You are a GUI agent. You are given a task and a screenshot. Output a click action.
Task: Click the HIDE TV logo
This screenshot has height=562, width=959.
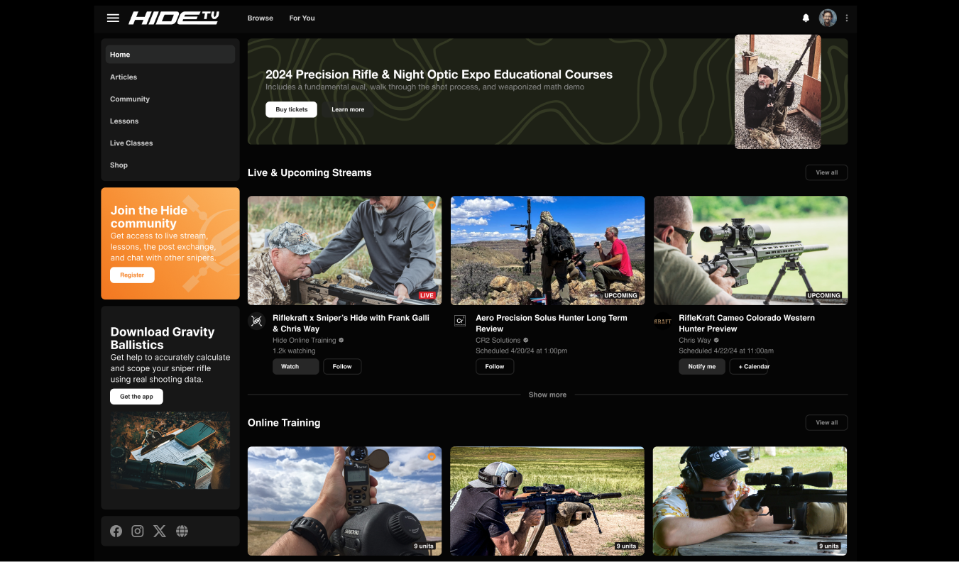tap(173, 18)
